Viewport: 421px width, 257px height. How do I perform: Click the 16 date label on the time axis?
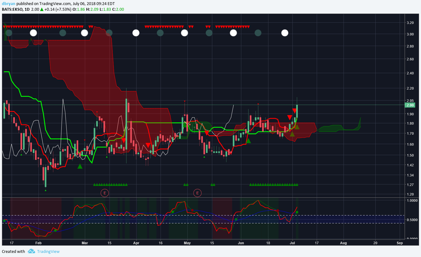pyautogui.click(x=161, y=243)
